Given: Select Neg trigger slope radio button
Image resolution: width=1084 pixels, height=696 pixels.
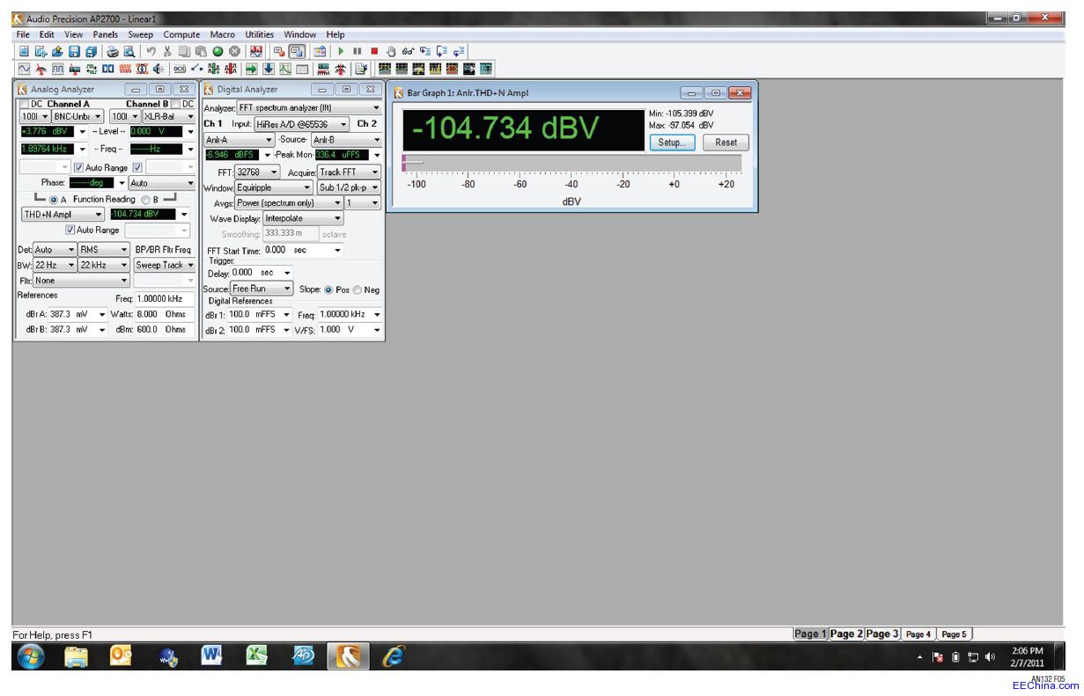Looking at the screenshot, I should 357,289.
